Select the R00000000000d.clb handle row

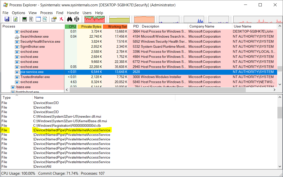click(x=139, y=125)
